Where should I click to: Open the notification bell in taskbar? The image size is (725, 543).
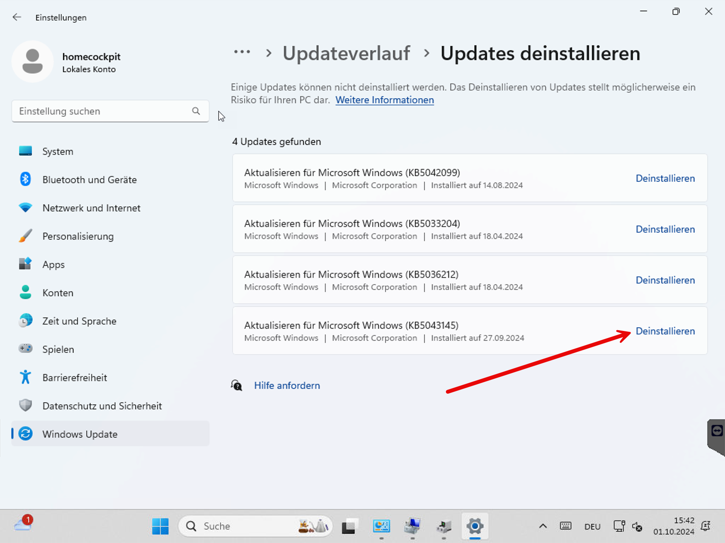pyautogui.click(x=705, y=526)
